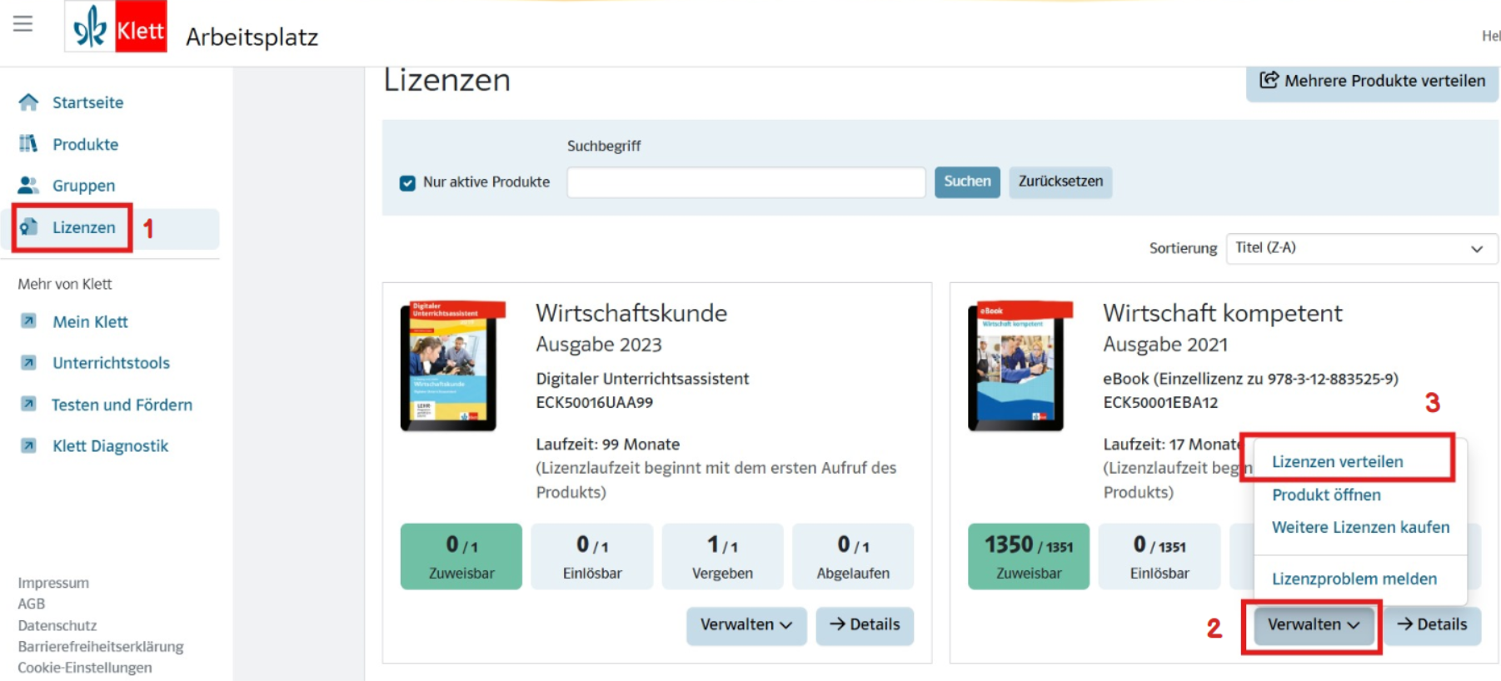
Task: Open the hamburger menu icon
Action: click(23, 23)
